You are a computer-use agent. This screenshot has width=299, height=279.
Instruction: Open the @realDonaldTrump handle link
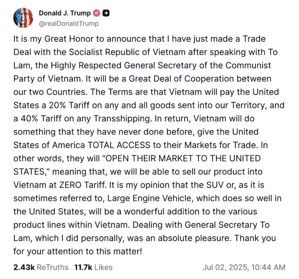69,24
